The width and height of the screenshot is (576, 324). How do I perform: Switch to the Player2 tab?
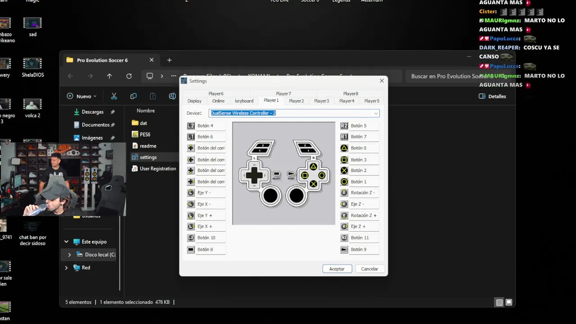point(296,101)
